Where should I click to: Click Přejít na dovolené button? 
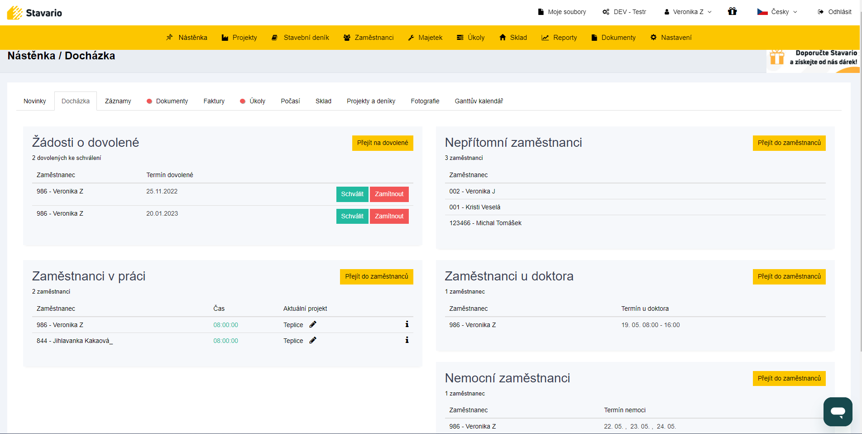[382, 143]
